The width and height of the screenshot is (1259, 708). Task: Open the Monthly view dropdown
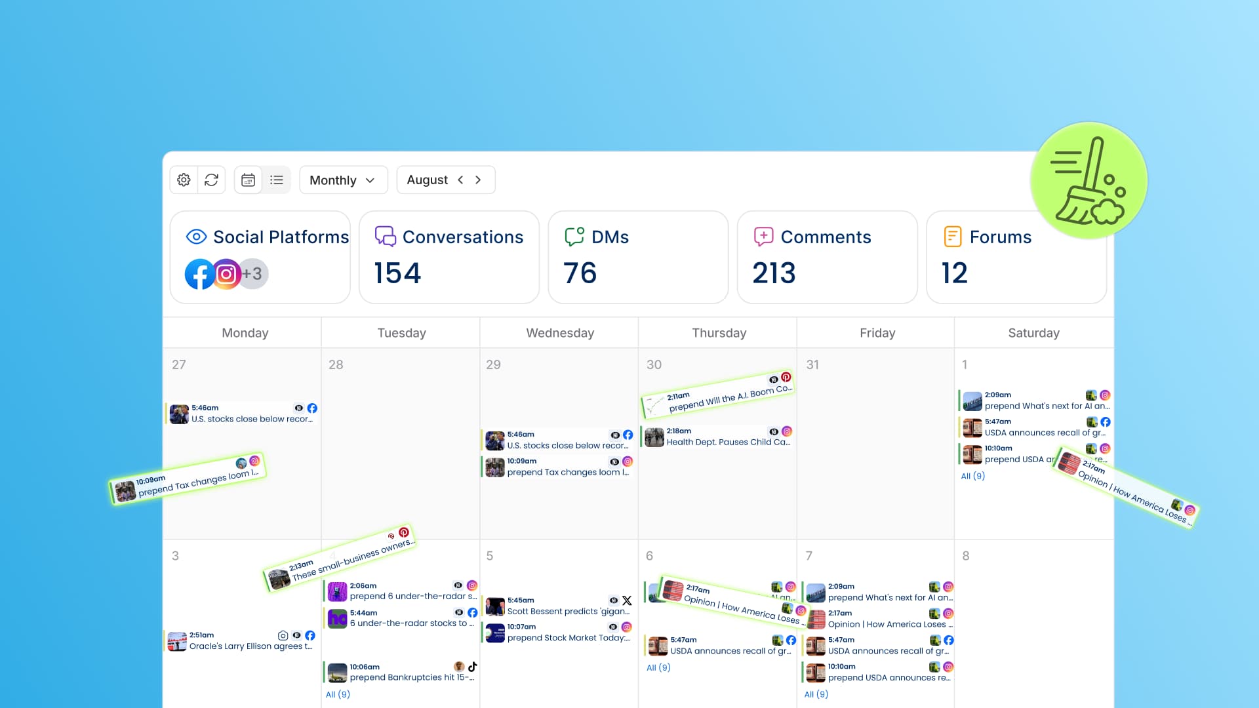coord(343,180)
